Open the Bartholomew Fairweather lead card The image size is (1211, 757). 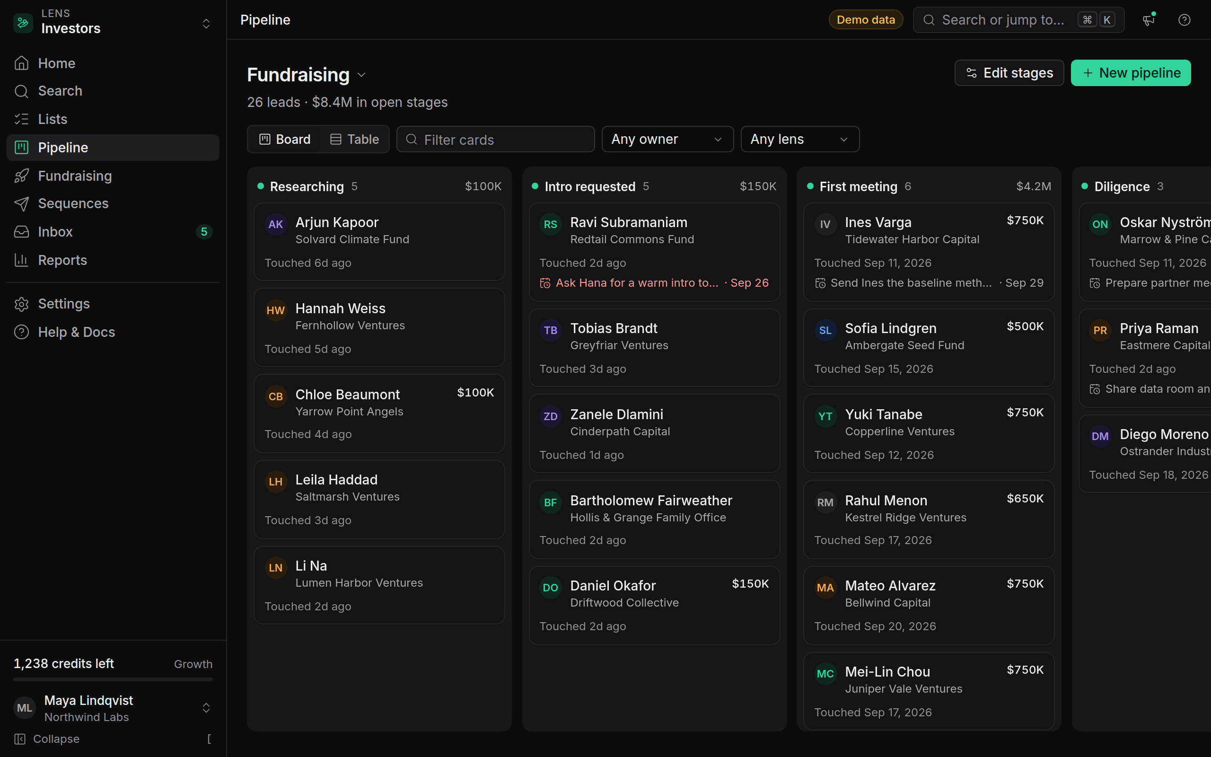pyautogui.click(x=654, y=519)
